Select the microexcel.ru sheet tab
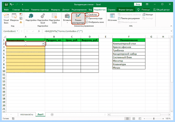The height and width of the screenshot is (122, 175). (27, 114)
